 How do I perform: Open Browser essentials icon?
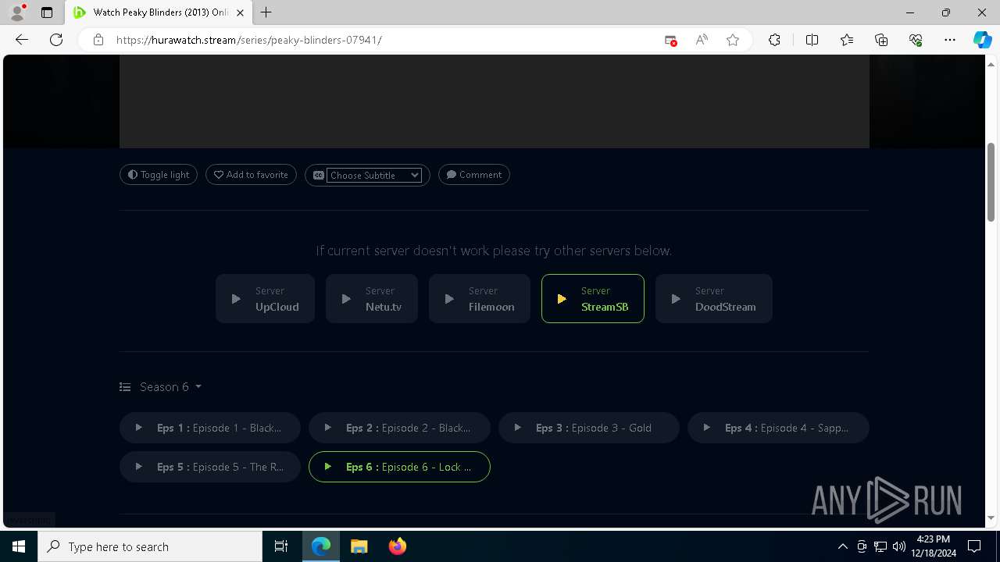coord(916,40)
